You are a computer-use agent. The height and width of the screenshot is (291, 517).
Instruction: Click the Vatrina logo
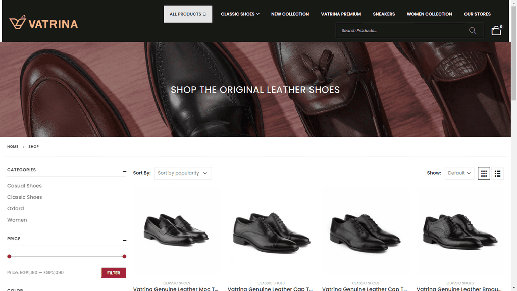point(43,22)
